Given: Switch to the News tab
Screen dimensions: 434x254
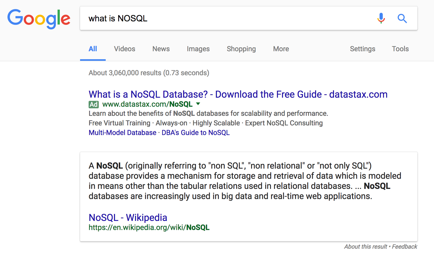Looking at the screenshot, I should (x=161, y=49).
